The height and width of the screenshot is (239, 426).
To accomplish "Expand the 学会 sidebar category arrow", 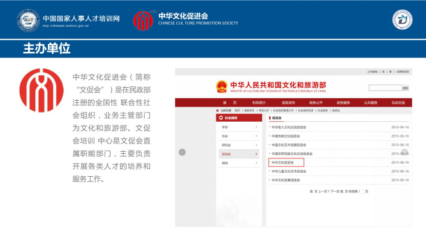I will [256, 127].
